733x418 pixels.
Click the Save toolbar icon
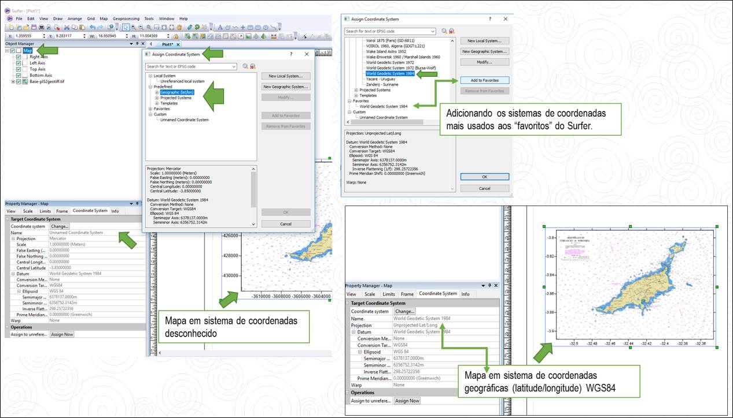(x=34, y=27)
